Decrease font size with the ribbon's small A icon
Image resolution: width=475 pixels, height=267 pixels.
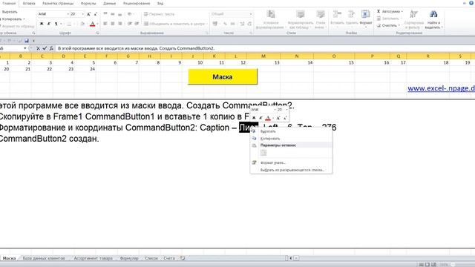pyautogui.click(x=96, y=14)
